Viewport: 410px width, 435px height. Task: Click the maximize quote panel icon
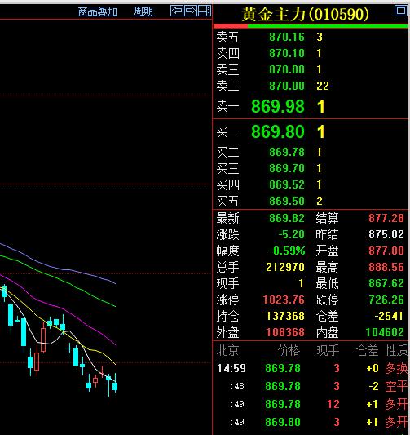click(400, 11)
